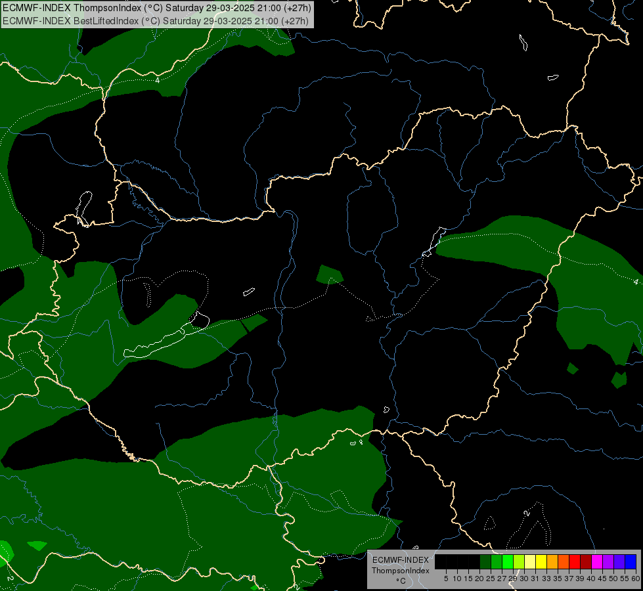Select the bright yellow 31–33 legend swatch
The width and height of the screenshot is (643, 591).
pyautogui.click(x=541, y=561)
